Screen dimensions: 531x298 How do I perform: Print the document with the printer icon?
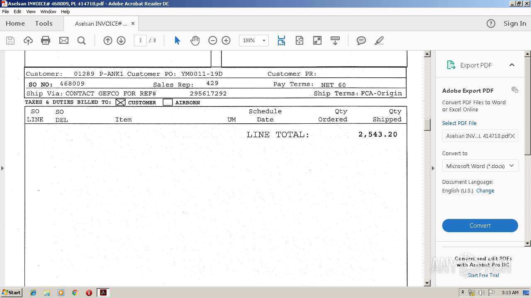tap(46, 41)
